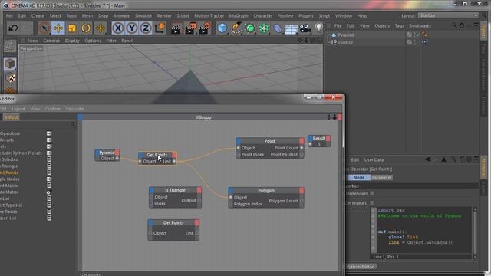This screenshot has height=276, width=491.
Task: Click the Point Count output port
Action: (302, 148)
